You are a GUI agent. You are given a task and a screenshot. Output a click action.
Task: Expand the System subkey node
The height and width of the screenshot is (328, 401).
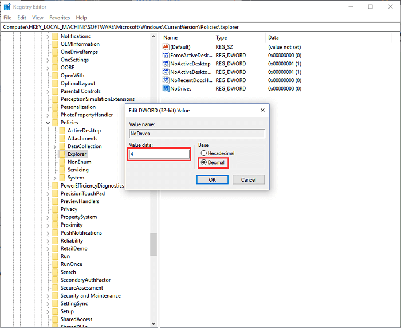click(54, 178)
